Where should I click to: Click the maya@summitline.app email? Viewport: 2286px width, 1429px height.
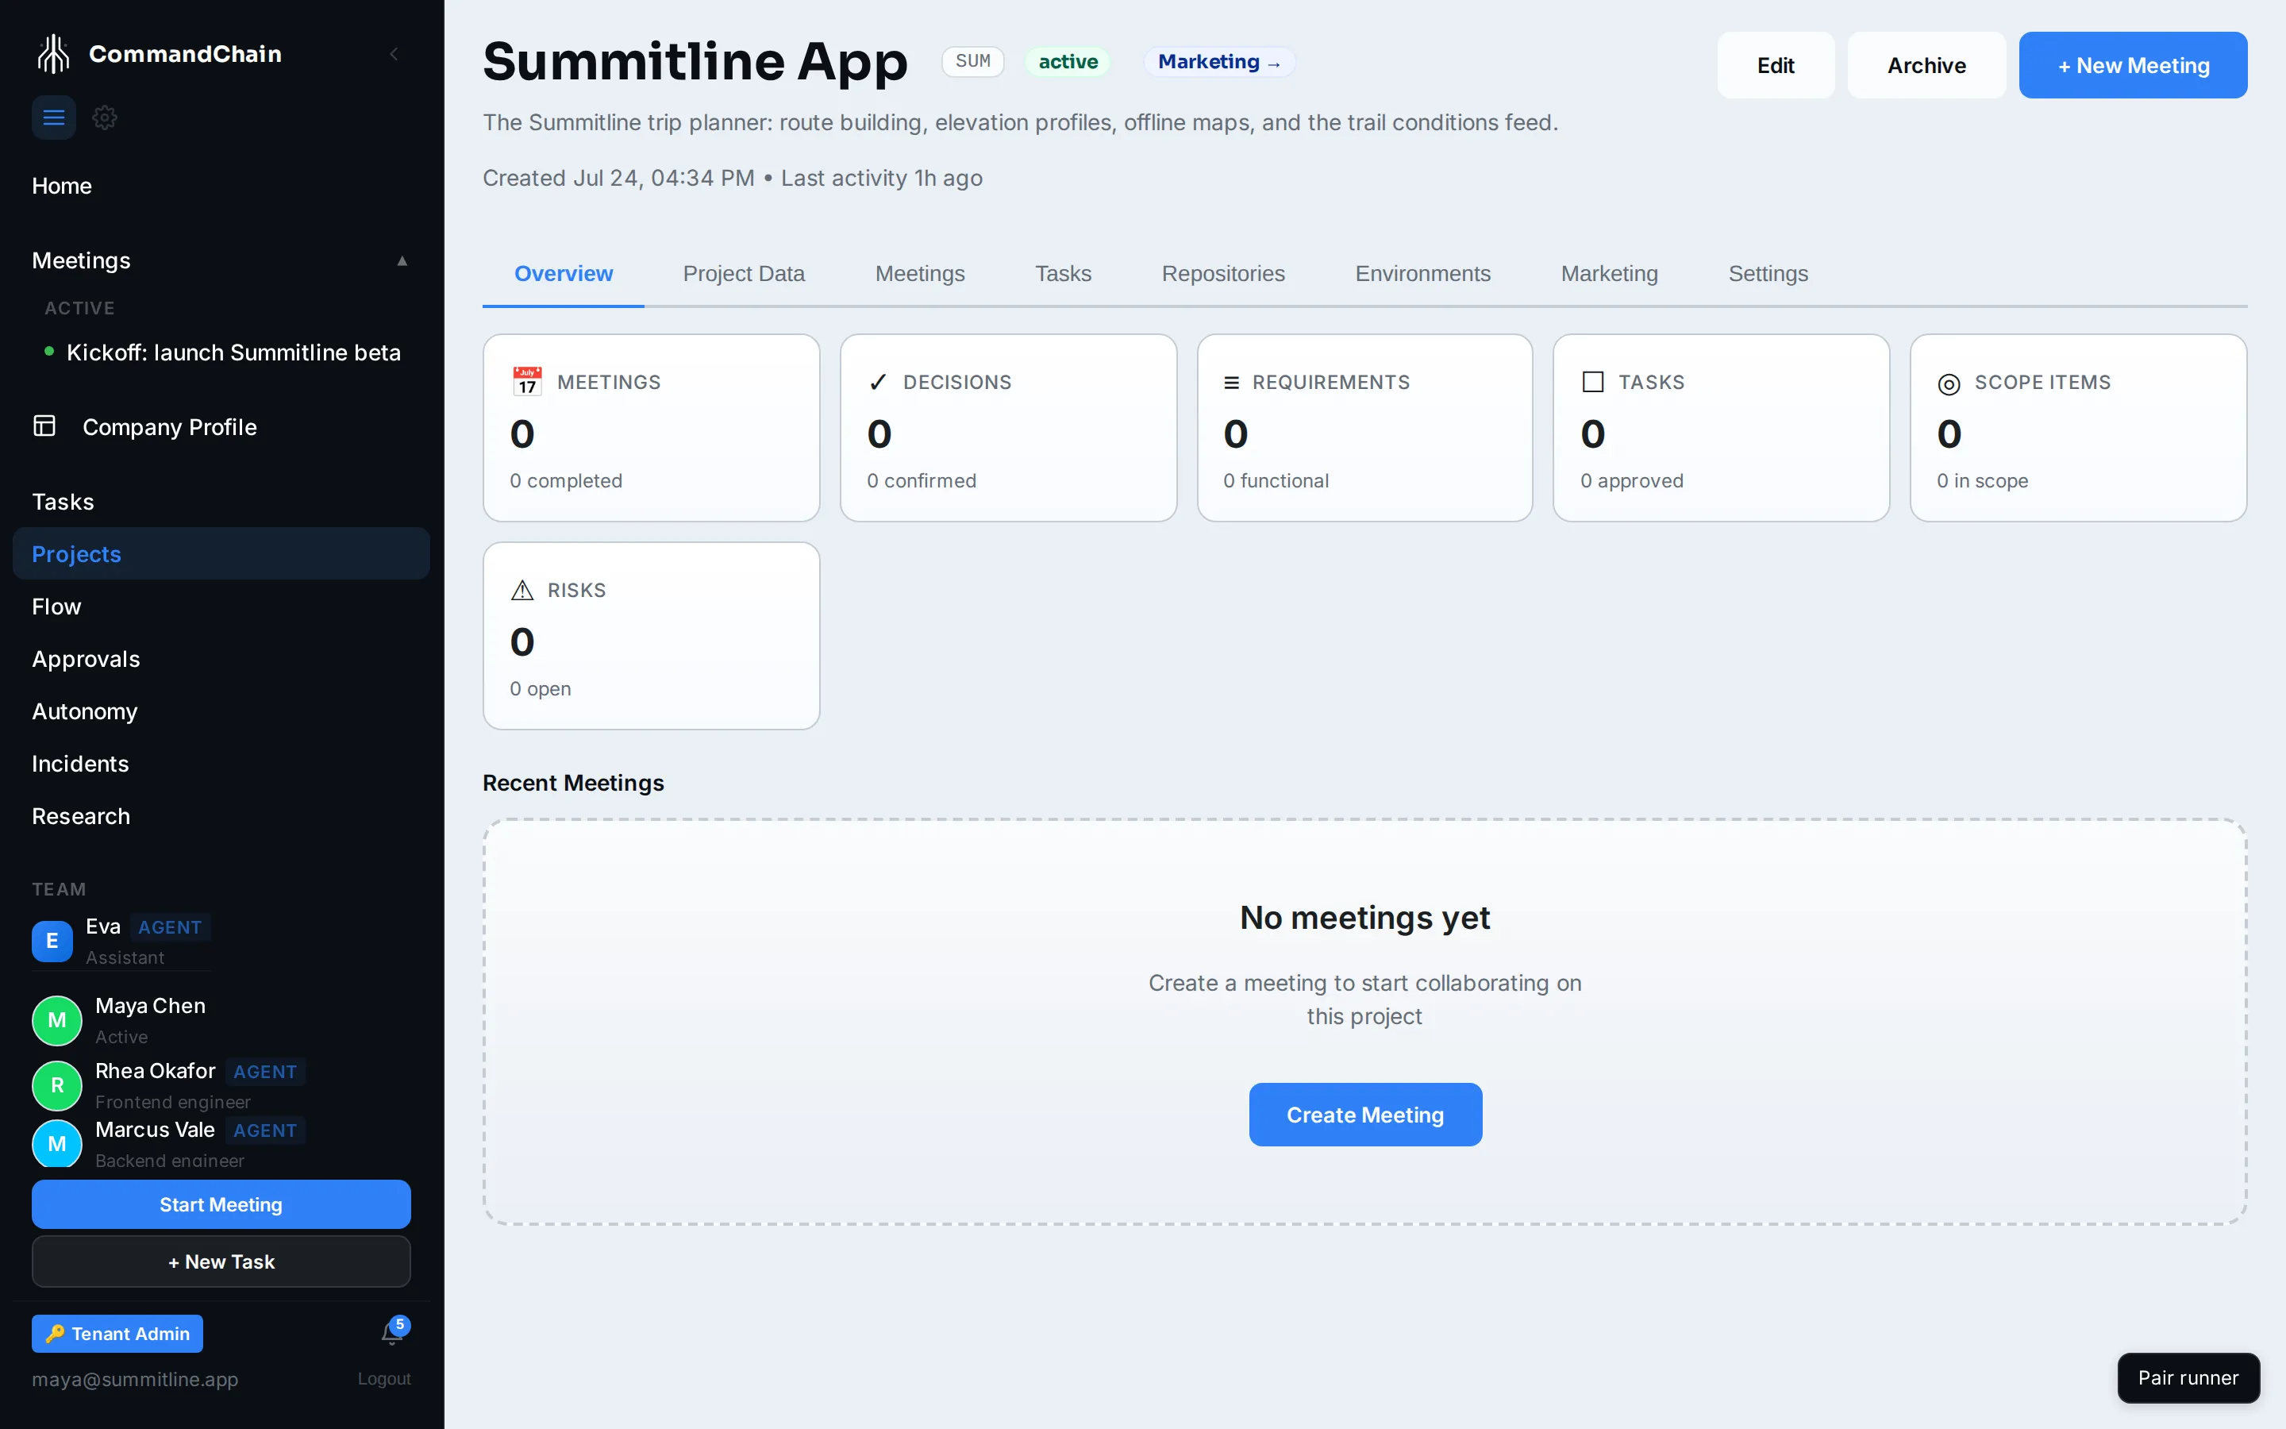[135, 1379]
